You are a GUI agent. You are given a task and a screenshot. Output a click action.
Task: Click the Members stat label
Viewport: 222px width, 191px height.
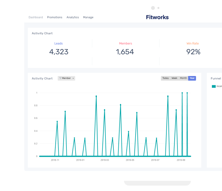point(125,44)
